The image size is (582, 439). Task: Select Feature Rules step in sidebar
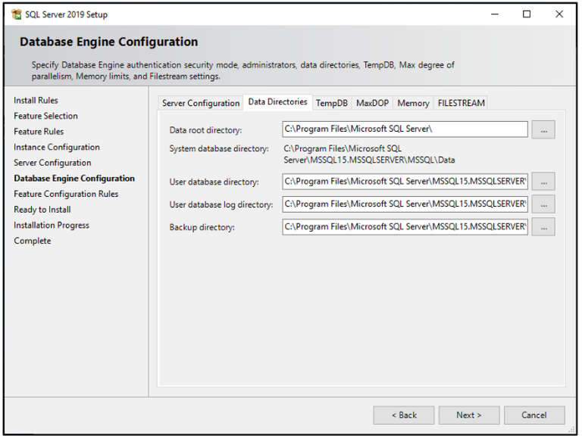pos(39,132)
